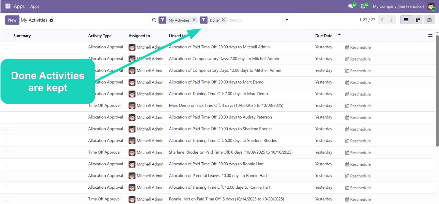Open the chat messages icon
This screenshot has width=439, height=204.
[x=351, y=6]
